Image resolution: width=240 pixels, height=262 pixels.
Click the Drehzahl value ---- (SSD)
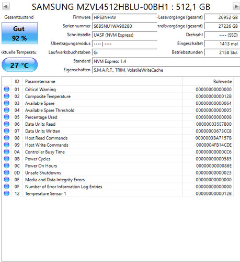(222, 35)
